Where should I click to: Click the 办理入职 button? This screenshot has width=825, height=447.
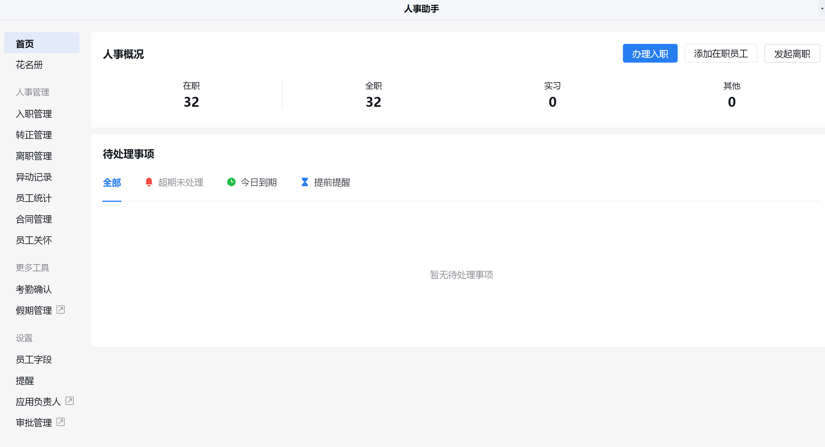[x=650, y=54]
